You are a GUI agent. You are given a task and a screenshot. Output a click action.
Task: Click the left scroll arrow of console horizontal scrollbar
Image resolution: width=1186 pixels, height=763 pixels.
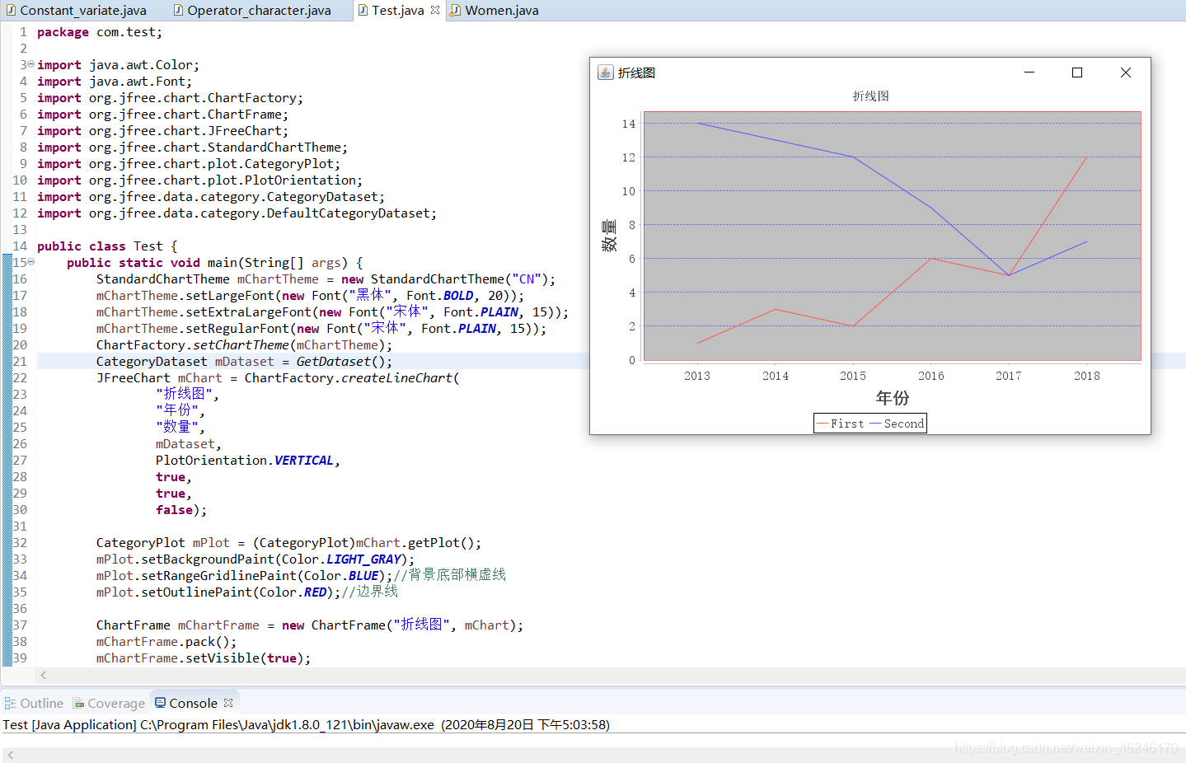coord(10,755)
